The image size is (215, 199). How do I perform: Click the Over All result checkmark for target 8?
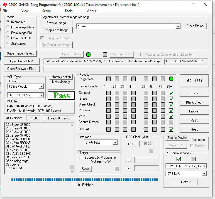(x=171, y=129)
